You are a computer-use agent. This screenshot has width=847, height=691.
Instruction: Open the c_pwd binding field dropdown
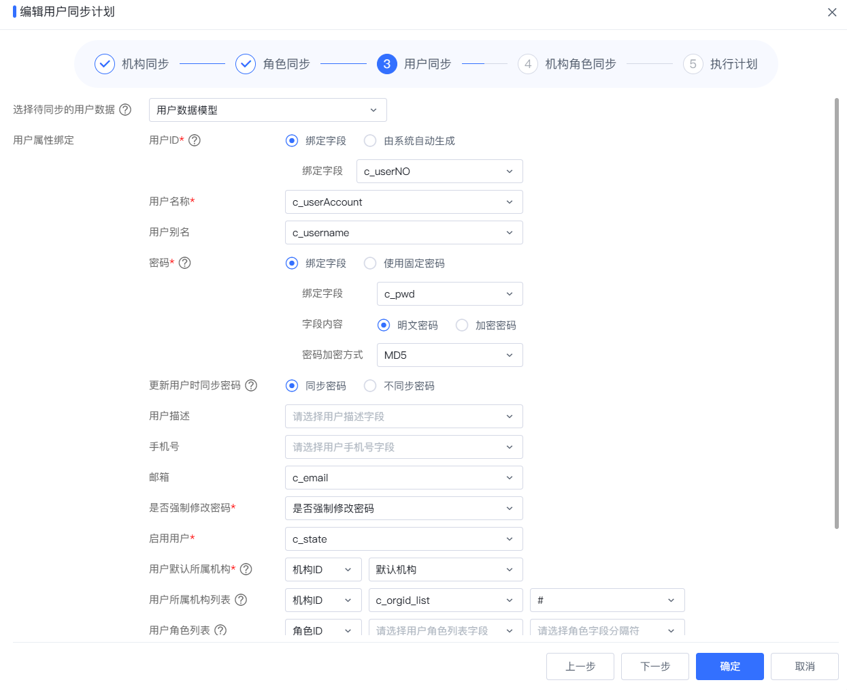(x=450, y=294)
